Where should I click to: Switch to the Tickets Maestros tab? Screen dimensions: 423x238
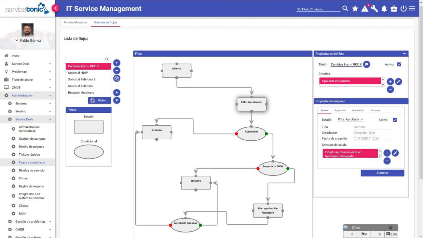pyautogui.click(x=75, y=22)
